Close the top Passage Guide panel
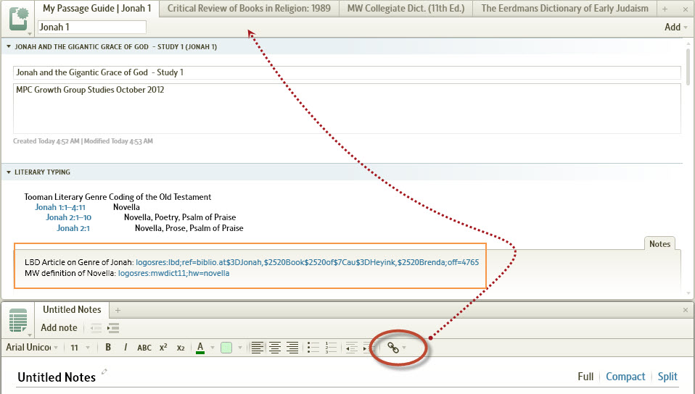Image resolution: width=695 pixels, height=394 pixels. coord(686,9)
